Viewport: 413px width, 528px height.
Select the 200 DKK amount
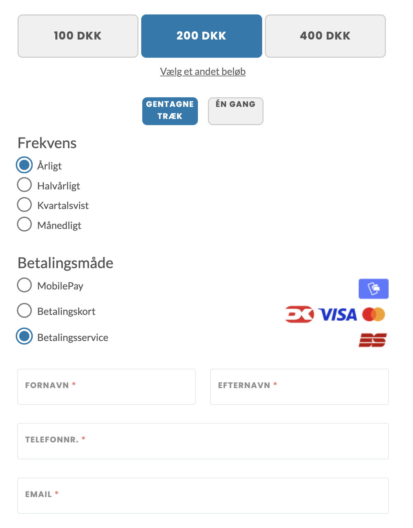click(201, 36)
